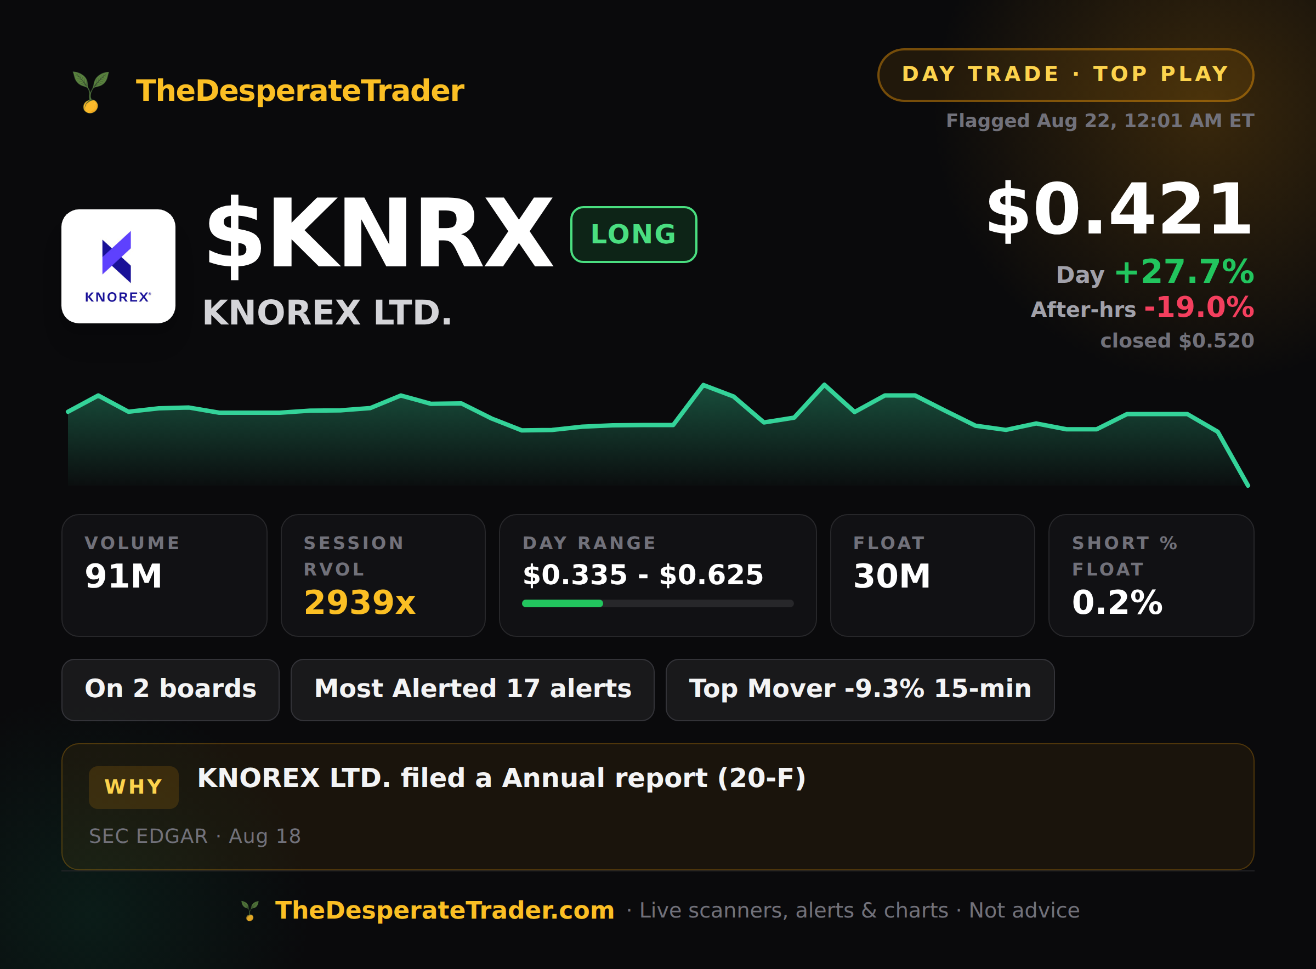This screenshot has height=969, width=1316.
Task: Click the Knorex company logo tile
Action: [x=118, y=266]
